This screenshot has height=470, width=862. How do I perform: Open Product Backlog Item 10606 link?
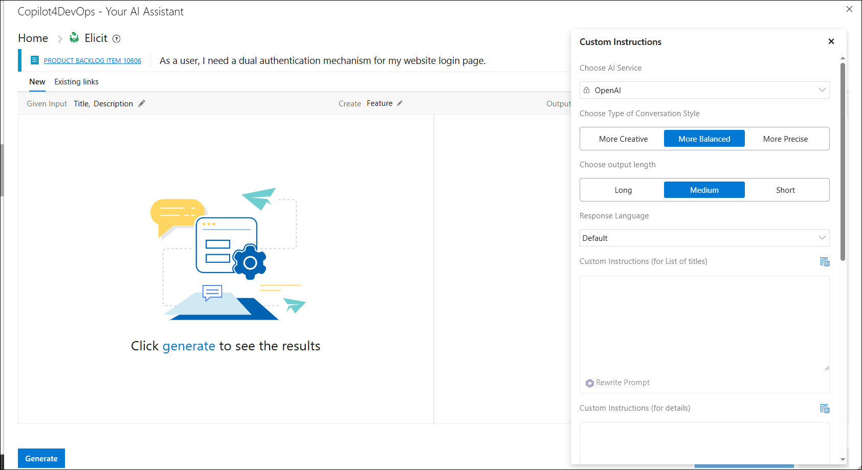92,61
